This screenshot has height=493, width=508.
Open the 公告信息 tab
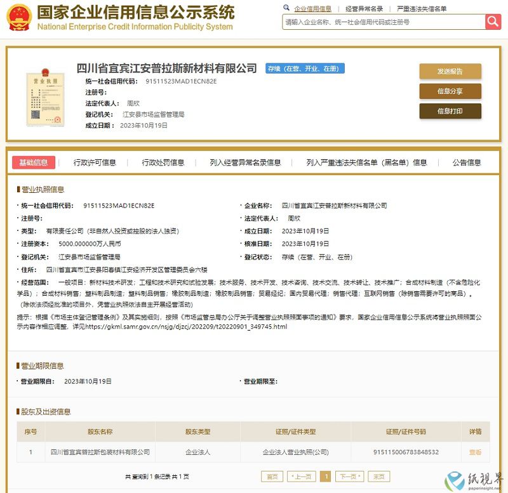click(x=467, y=162)
